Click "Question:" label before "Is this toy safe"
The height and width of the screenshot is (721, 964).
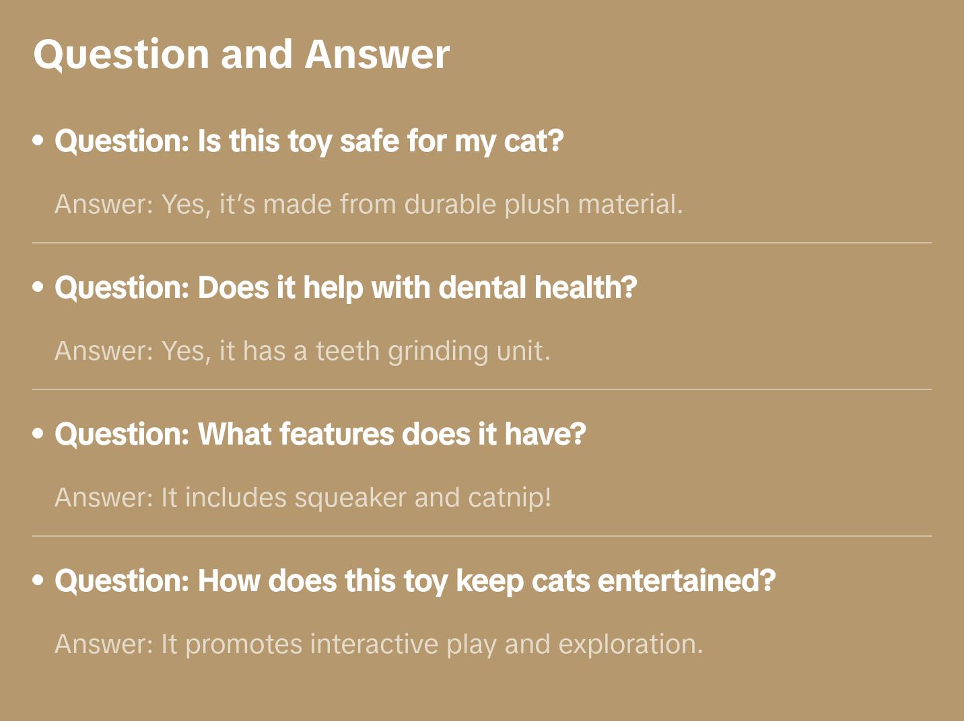(122, 141)
